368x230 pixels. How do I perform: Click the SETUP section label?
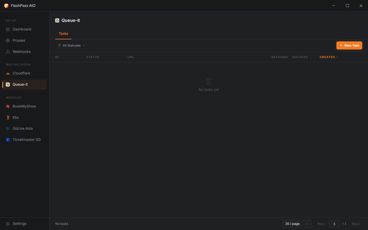[x=11, y=21]
